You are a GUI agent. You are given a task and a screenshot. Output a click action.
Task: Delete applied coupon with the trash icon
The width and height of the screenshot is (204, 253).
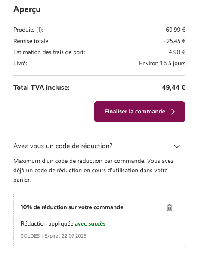tap(170, 208)
